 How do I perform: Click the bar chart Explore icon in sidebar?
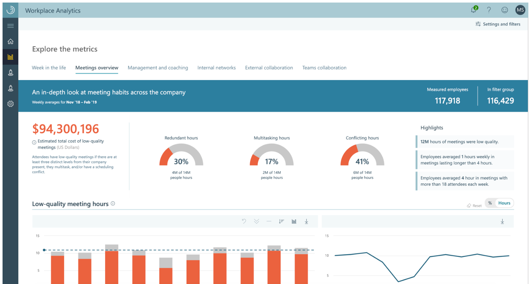(x=11, y=57)
